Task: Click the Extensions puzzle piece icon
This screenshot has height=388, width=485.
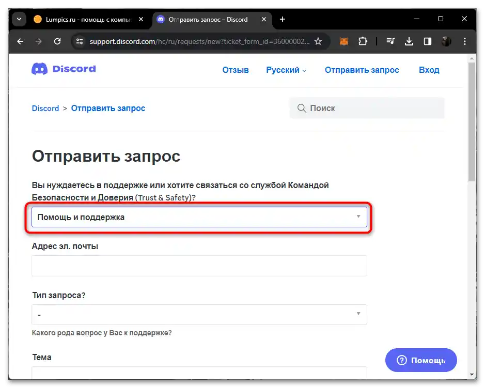Action: [363, 41]
